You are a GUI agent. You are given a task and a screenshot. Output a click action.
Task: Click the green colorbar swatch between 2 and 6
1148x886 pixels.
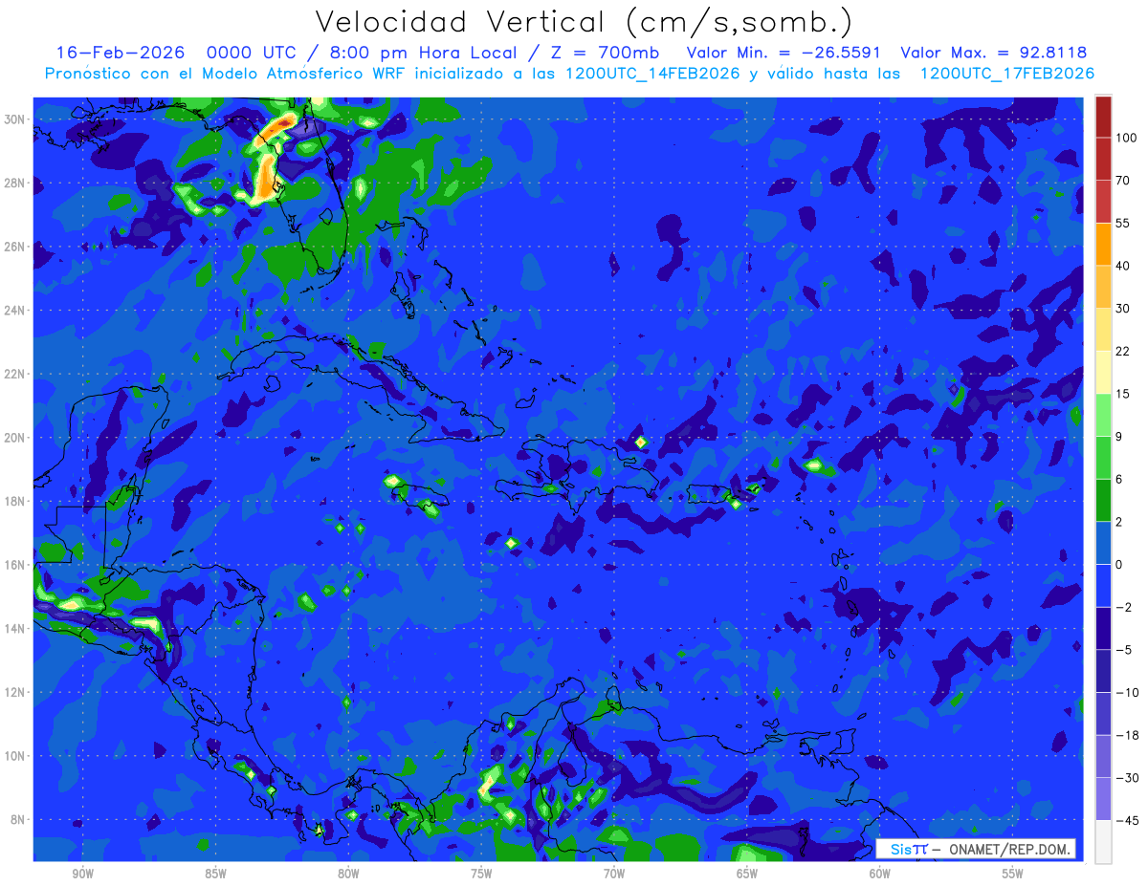coord(1103,500)
